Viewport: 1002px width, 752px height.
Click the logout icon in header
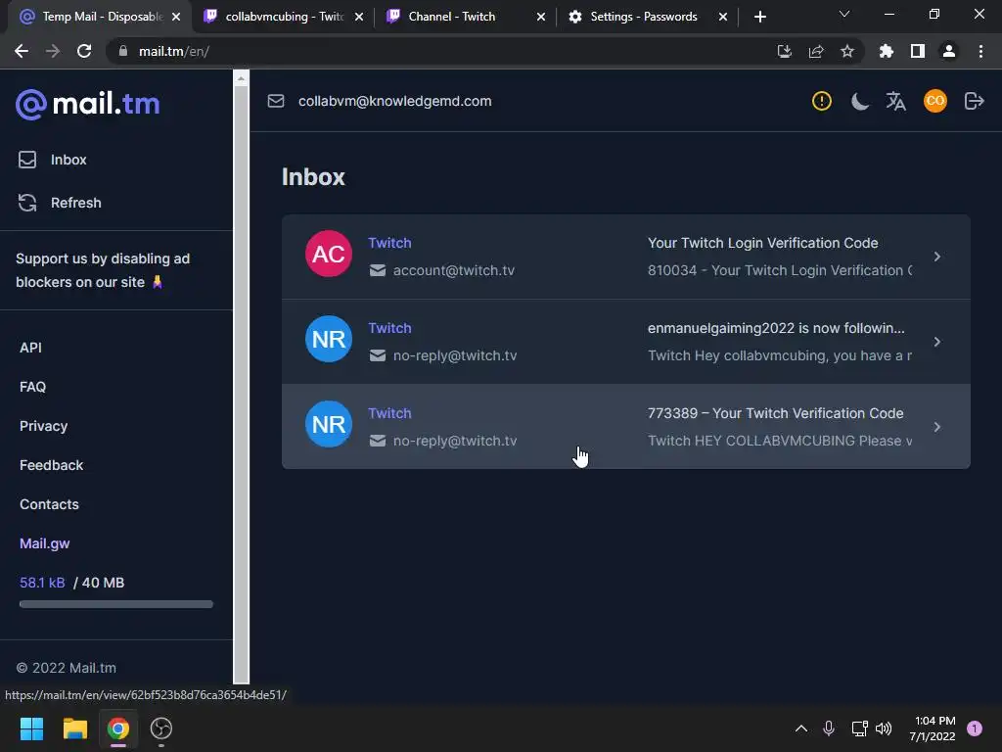click(974, 101)
